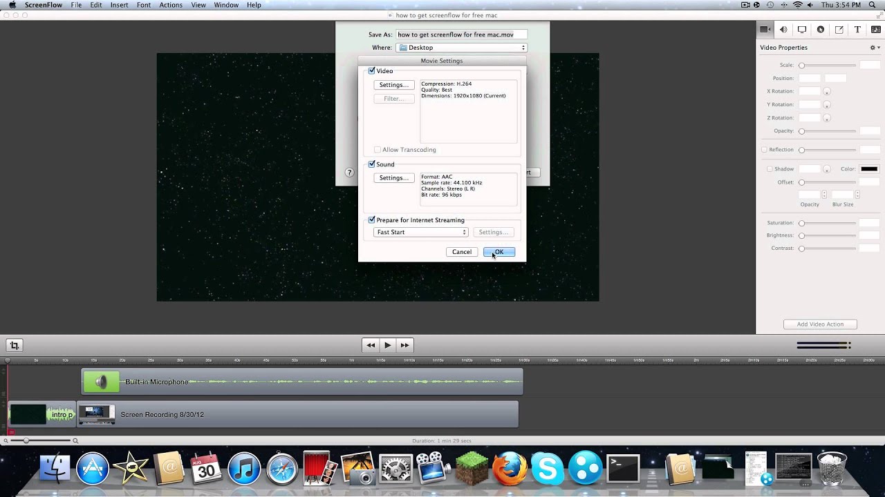The width and height of the screenshot is (885, 497).
Task: Rewind the timeline playback
Action: (371, 345)
